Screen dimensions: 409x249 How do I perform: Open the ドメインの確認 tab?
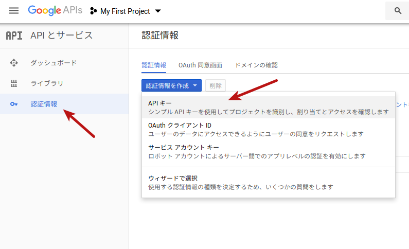coord(256,65)
